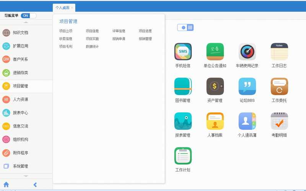The width and height of the screenshot is (306, 191).
Task: Open the 报表中心 menu label
Action: pyautogui.click(x=21, y=113)
